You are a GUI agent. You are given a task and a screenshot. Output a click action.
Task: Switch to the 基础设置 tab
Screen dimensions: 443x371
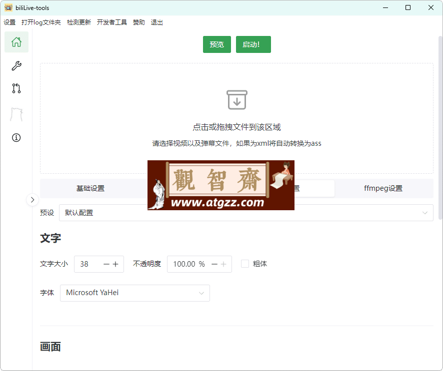coord(90,188)
